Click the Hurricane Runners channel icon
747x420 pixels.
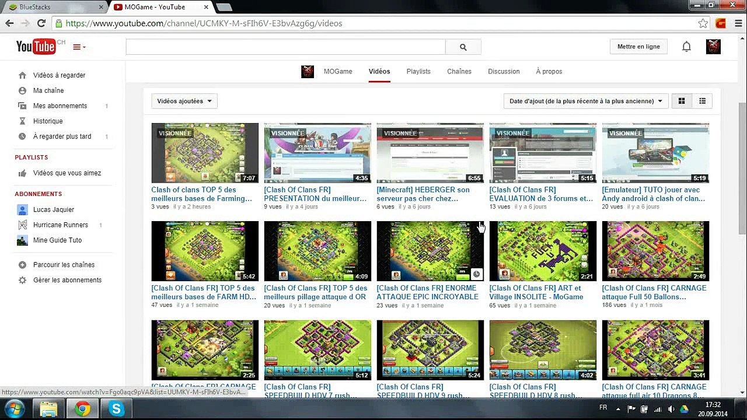pos(22,225)
